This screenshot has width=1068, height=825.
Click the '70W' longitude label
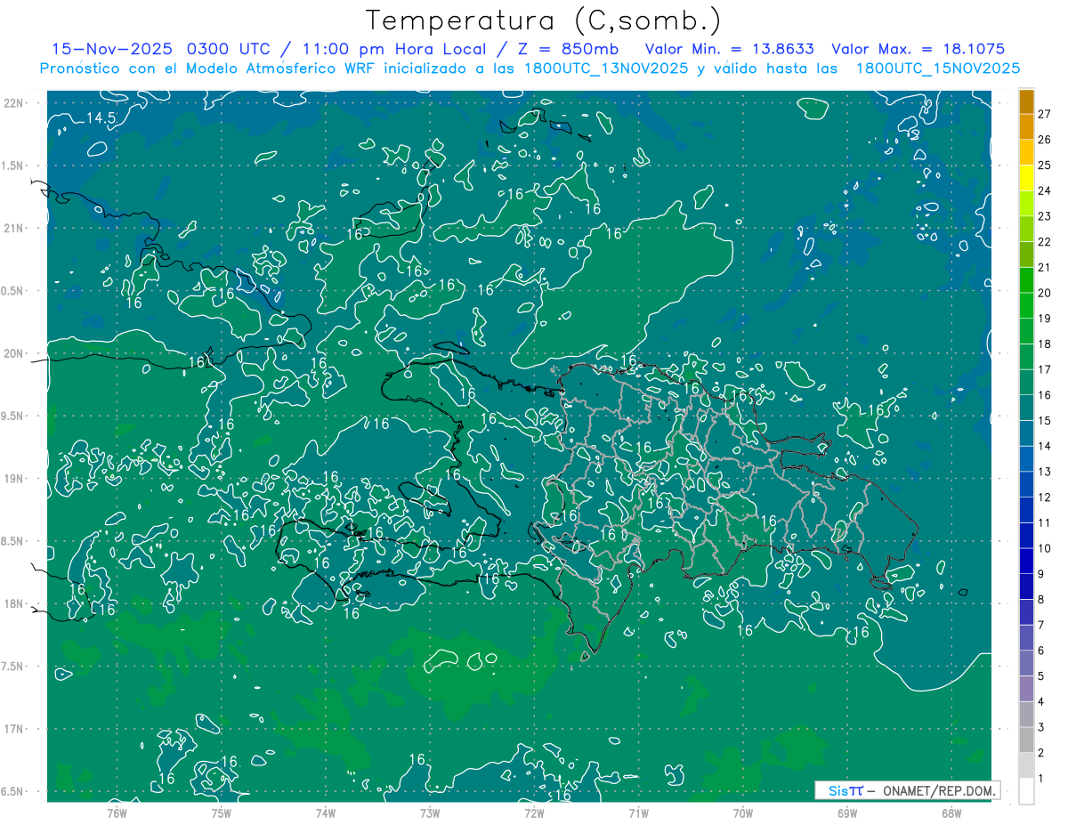pos(743,813)
